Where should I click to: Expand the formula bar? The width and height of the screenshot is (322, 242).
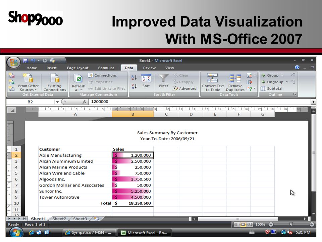(x=313, y=102)
